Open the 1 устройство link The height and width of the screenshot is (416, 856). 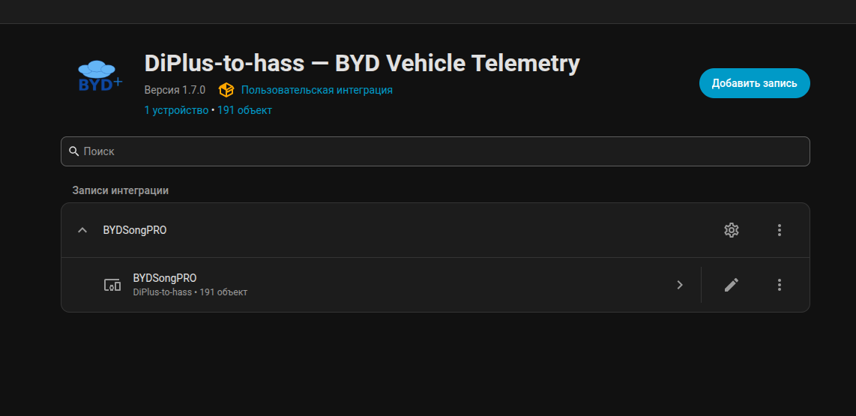pos(176,110)
